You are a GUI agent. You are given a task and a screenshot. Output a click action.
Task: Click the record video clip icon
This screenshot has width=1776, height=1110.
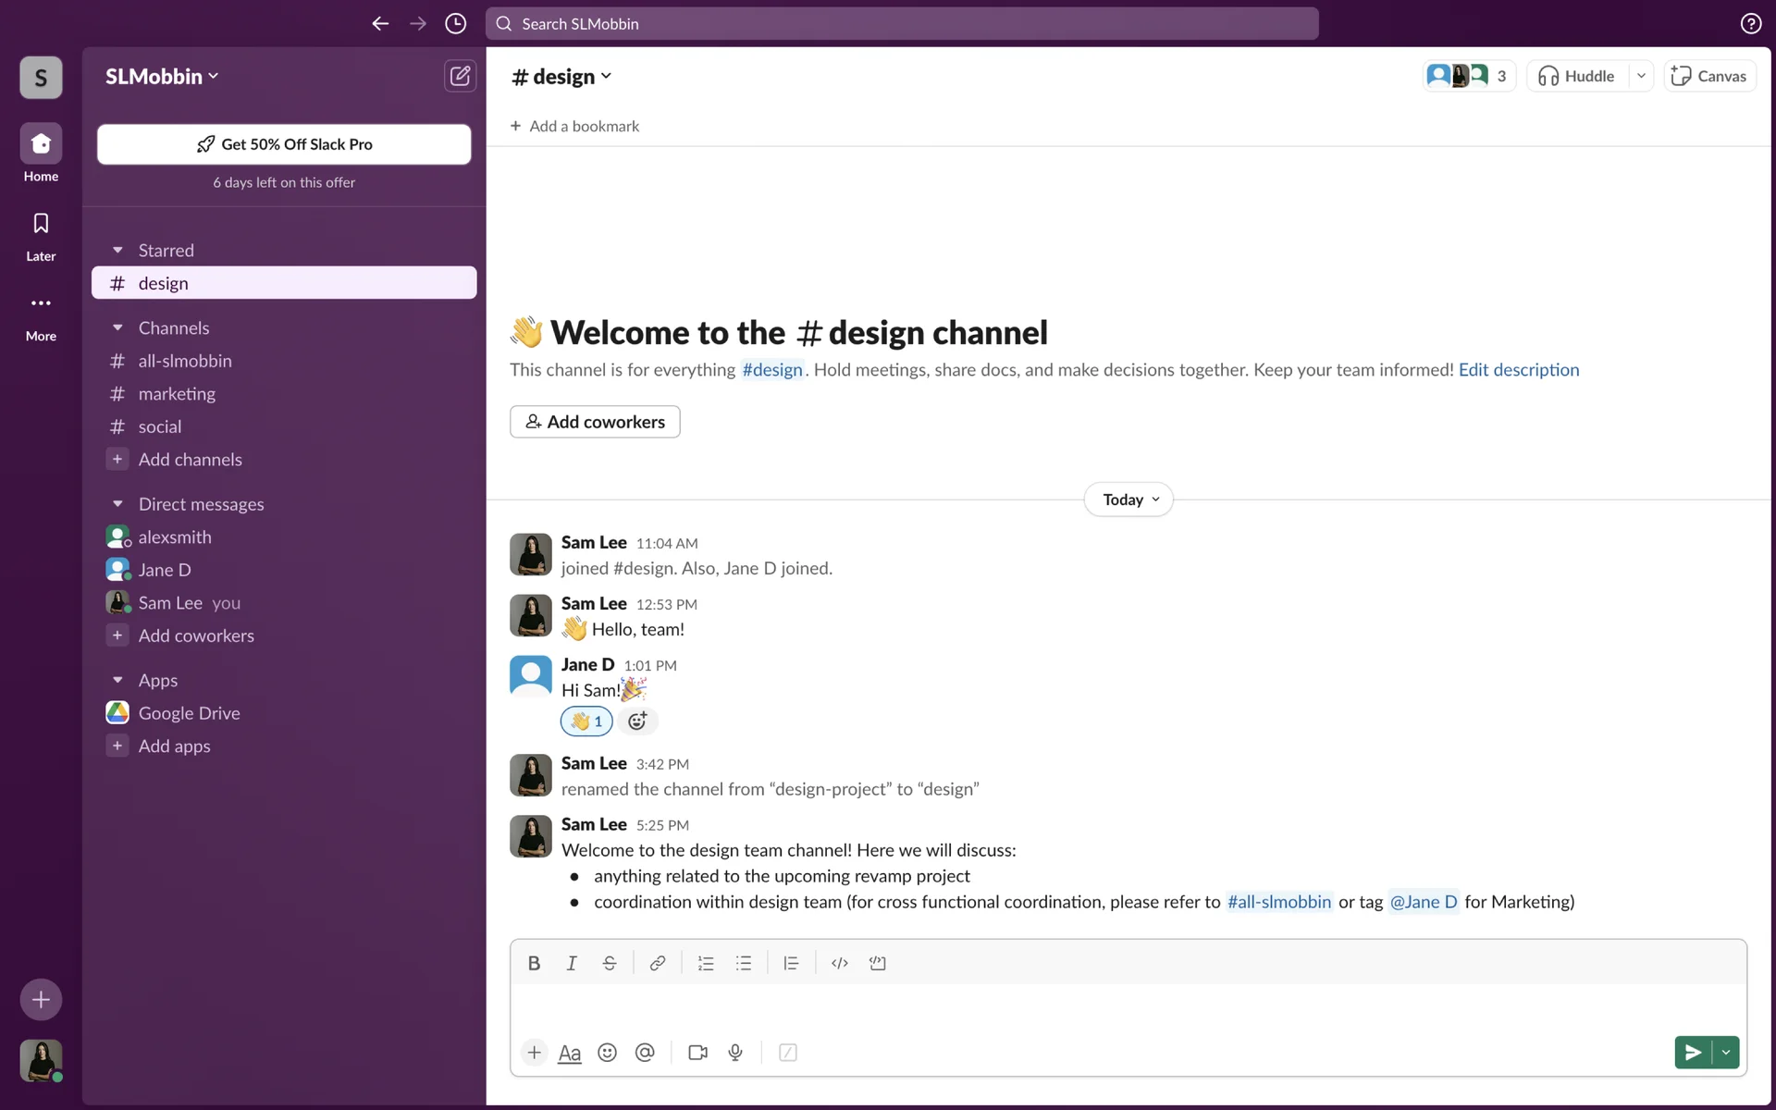pyautogui.click(x=697, y=1053)
